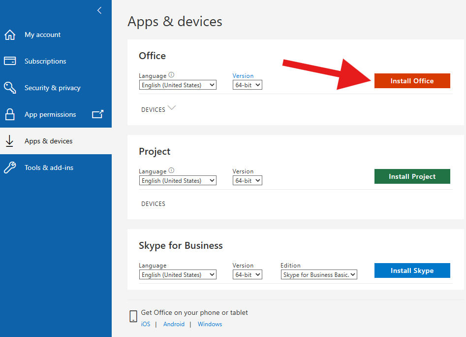Click the padlock App permissions icon
This screenshot has width=466, height=337.
pyautogui.click(x=10, y=114)
